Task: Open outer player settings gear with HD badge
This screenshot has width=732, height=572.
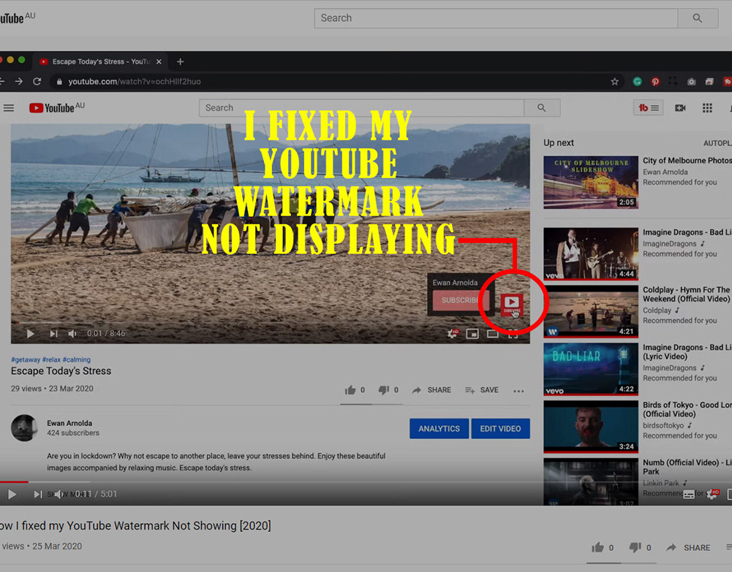Action: coord(712,494)
